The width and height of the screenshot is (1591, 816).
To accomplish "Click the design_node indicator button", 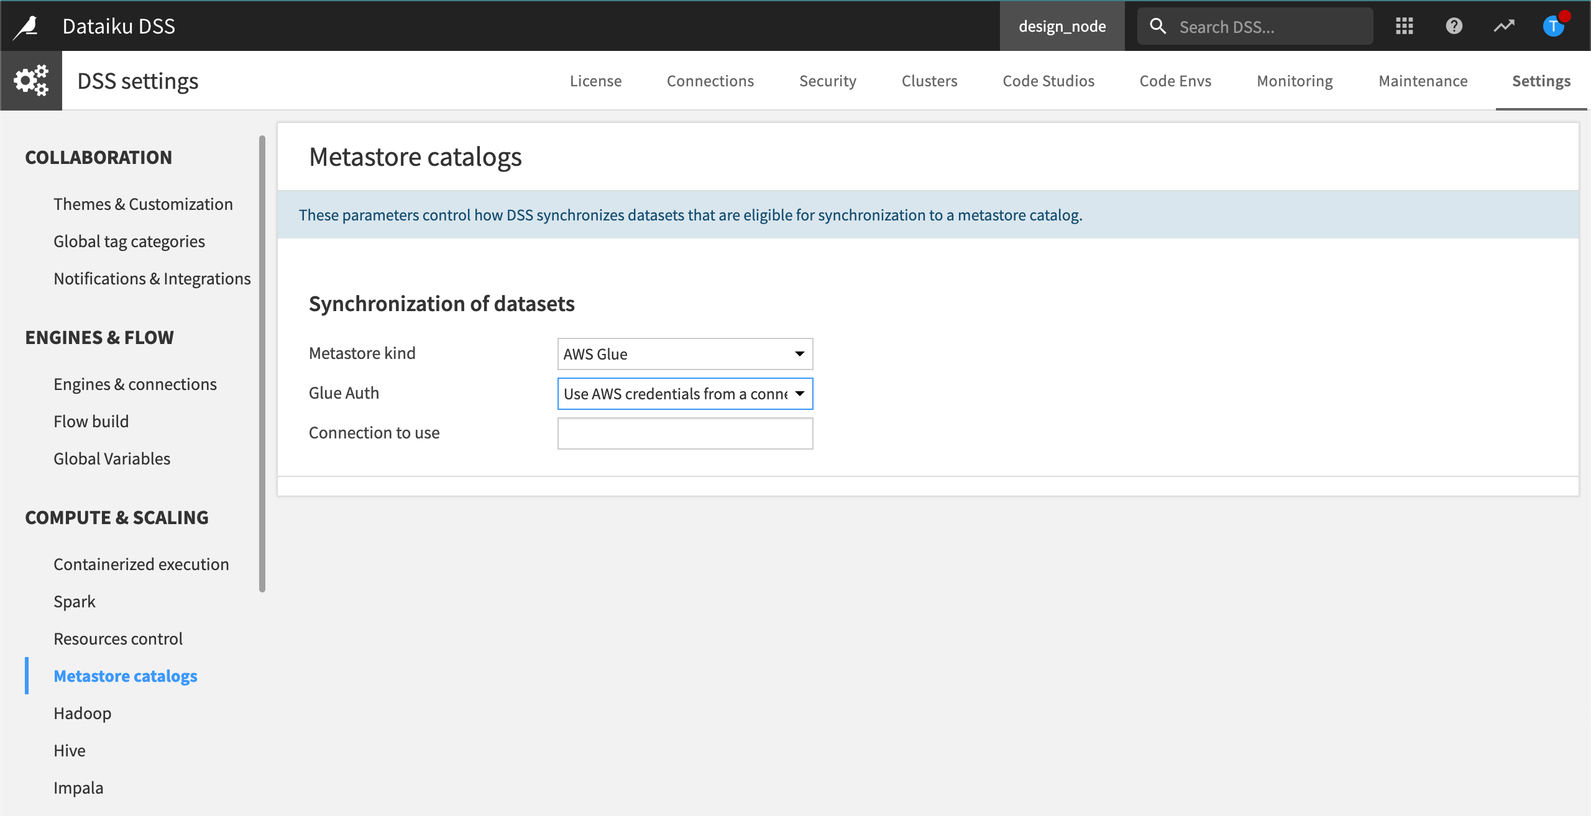I will point(1061,26).
